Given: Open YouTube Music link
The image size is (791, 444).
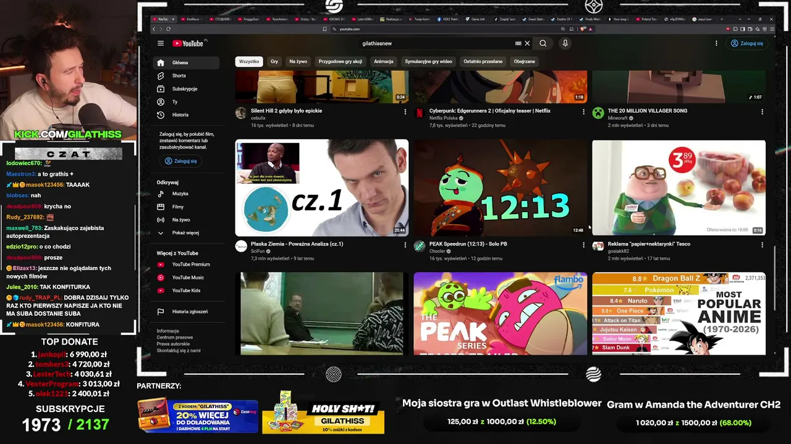Looking at the screenshot, I should point(186,277).
